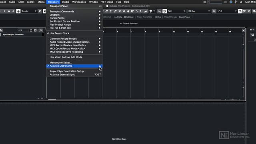Open the Grid snap type dropdown

[176, 11]
